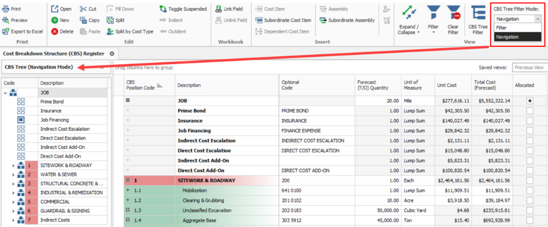Check Allocated box for Mobilization row
This screenshot has height=227, width=548.
point(530,190)
